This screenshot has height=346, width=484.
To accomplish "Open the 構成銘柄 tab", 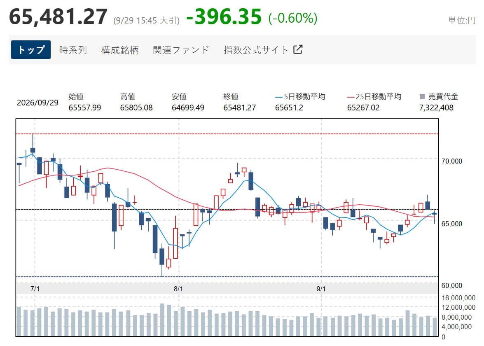I will point(120,50).
